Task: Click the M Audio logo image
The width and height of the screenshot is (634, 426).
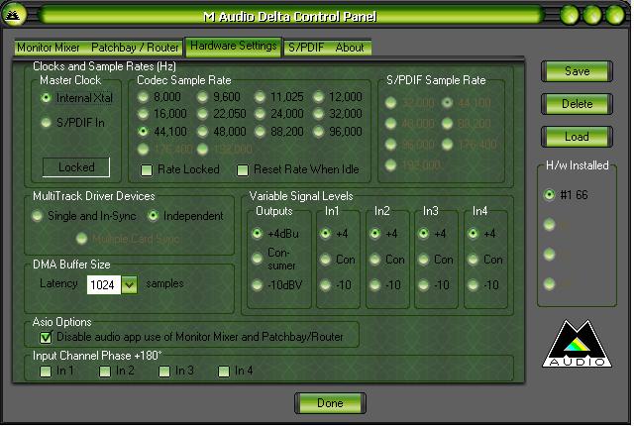Action: click(577, 344)
